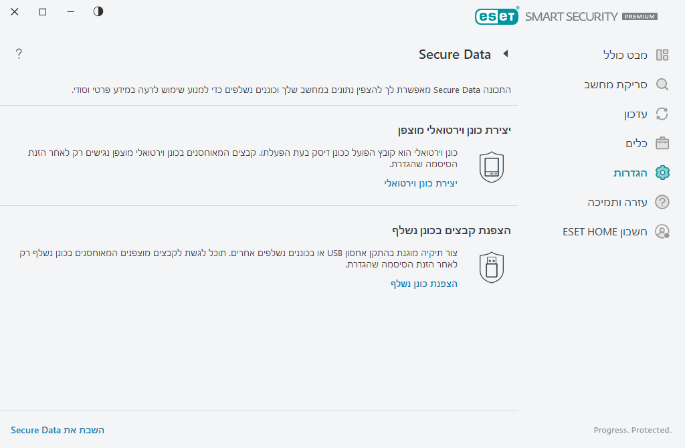Click the Secure Data page title
This screenshot has height=448, width=685.
455,54
